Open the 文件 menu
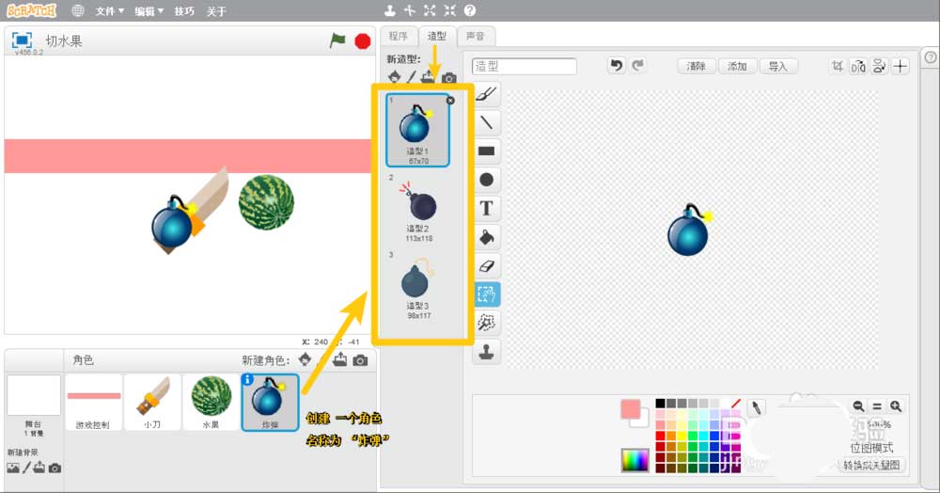 click(109, 10)
